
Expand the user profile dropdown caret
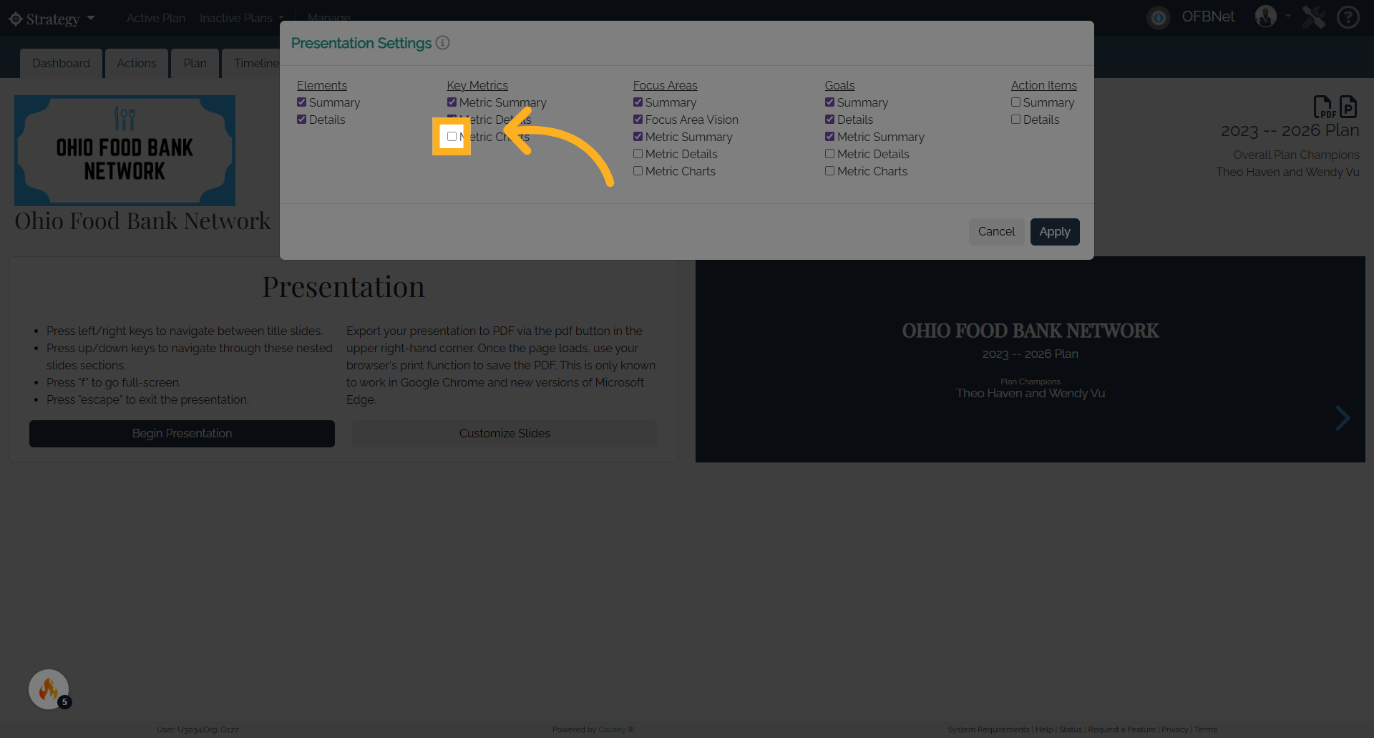pyautogui.click(x=1288, y=15)
